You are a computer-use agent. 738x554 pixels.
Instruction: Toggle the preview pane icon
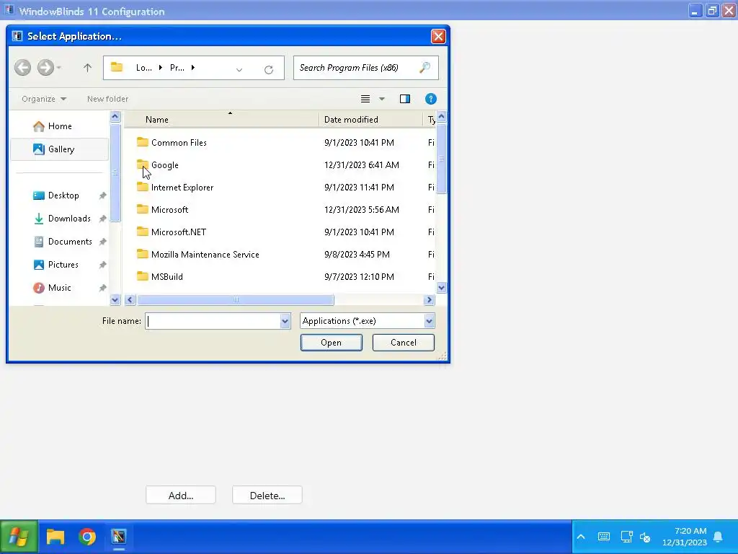[x=405, y=99]
